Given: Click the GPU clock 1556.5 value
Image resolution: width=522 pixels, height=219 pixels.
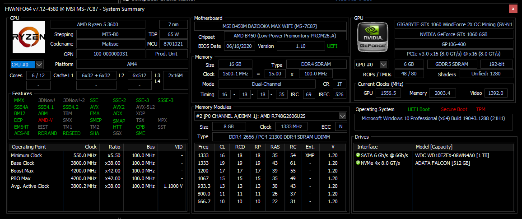Looking at the screenshot, I should [388, 93].
